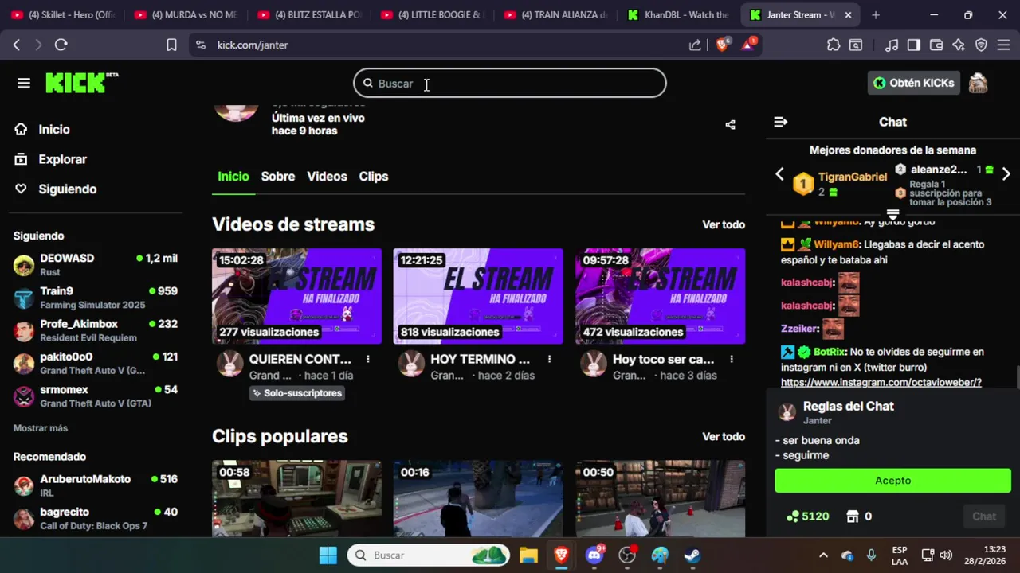Expand Mostrar más followed channels

(x=41, y=428)
